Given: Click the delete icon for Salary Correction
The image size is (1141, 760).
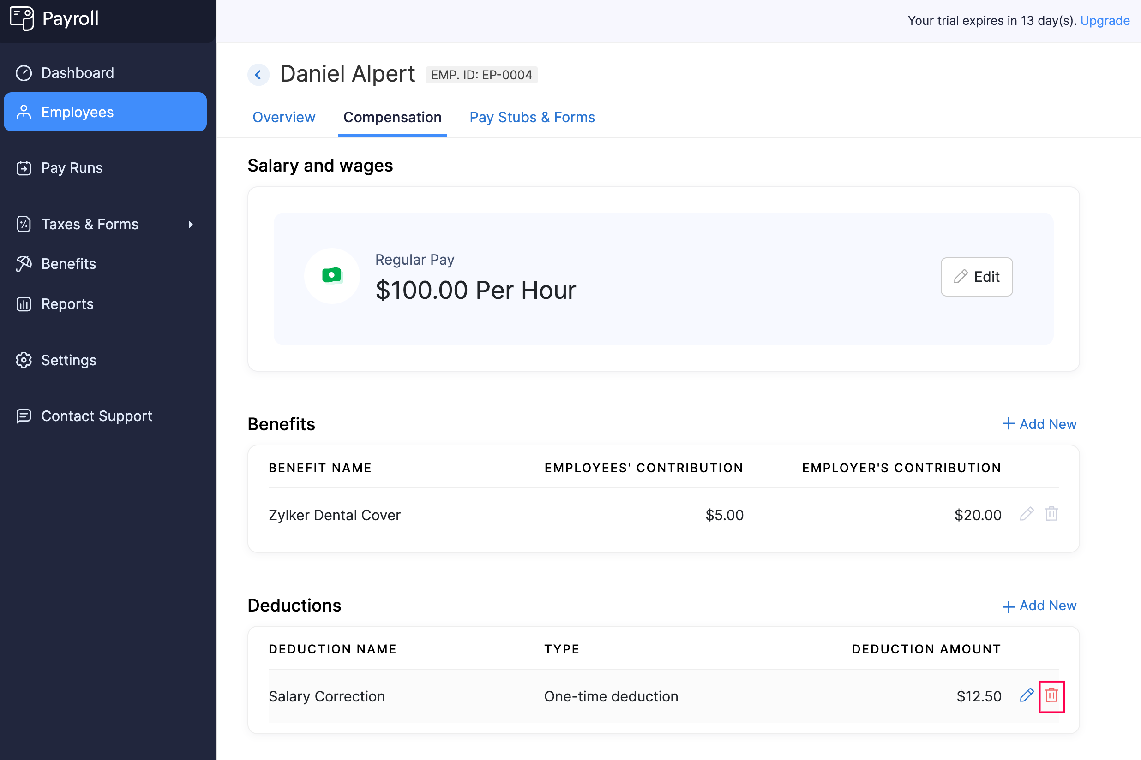Looking at the screenshot, I should point(1051,695).
